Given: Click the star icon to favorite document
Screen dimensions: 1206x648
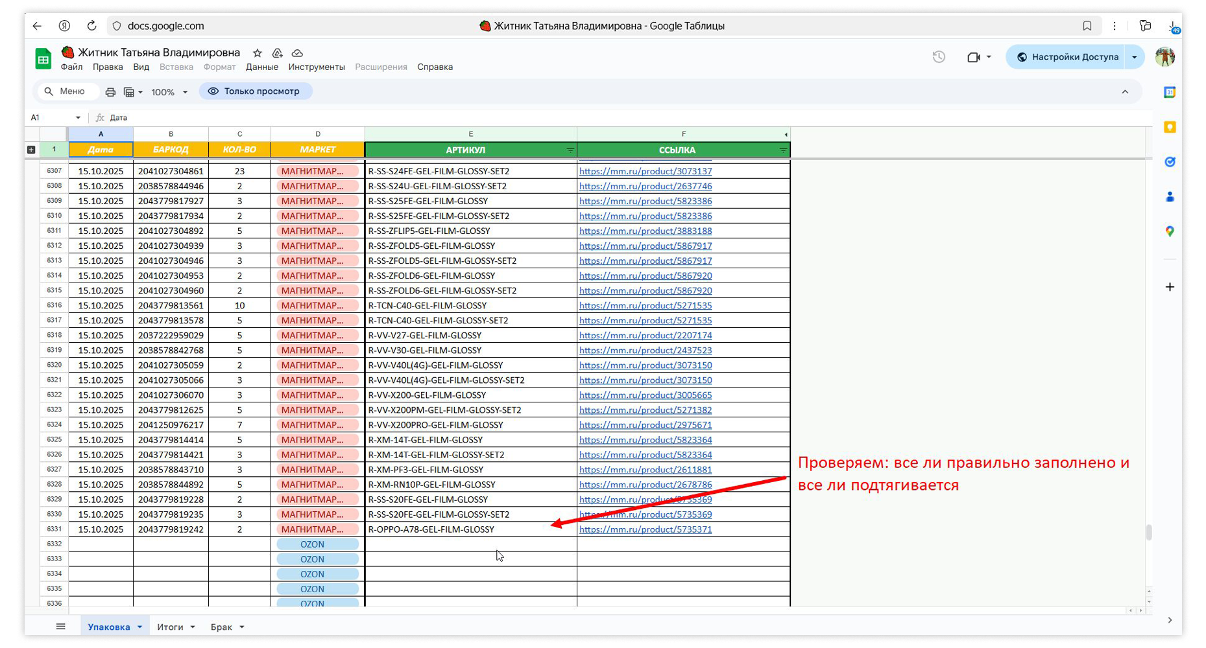Looking at the screenshot, I should [258, 53].
